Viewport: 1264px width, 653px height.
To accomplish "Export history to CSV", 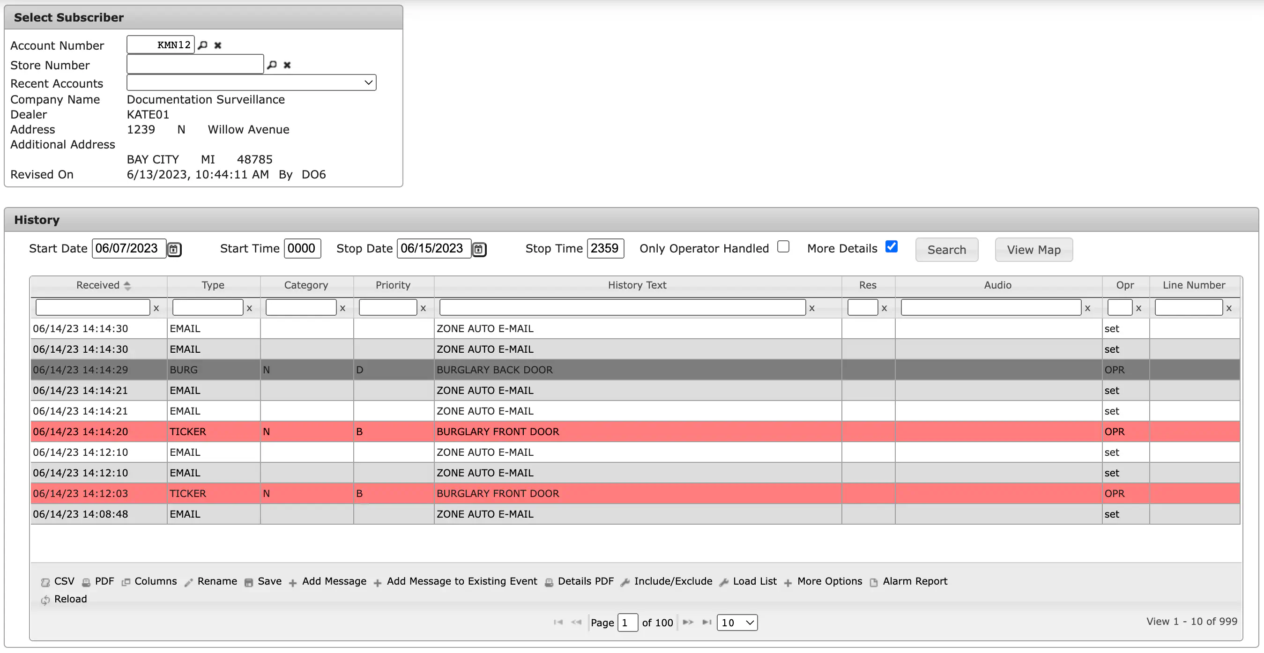I will [x=58, y=581].
